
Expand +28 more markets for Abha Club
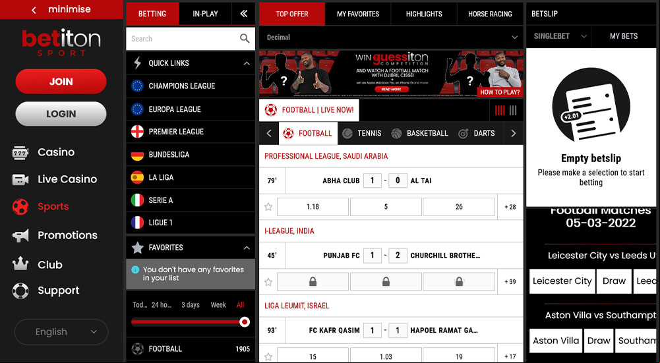(510, 207)
